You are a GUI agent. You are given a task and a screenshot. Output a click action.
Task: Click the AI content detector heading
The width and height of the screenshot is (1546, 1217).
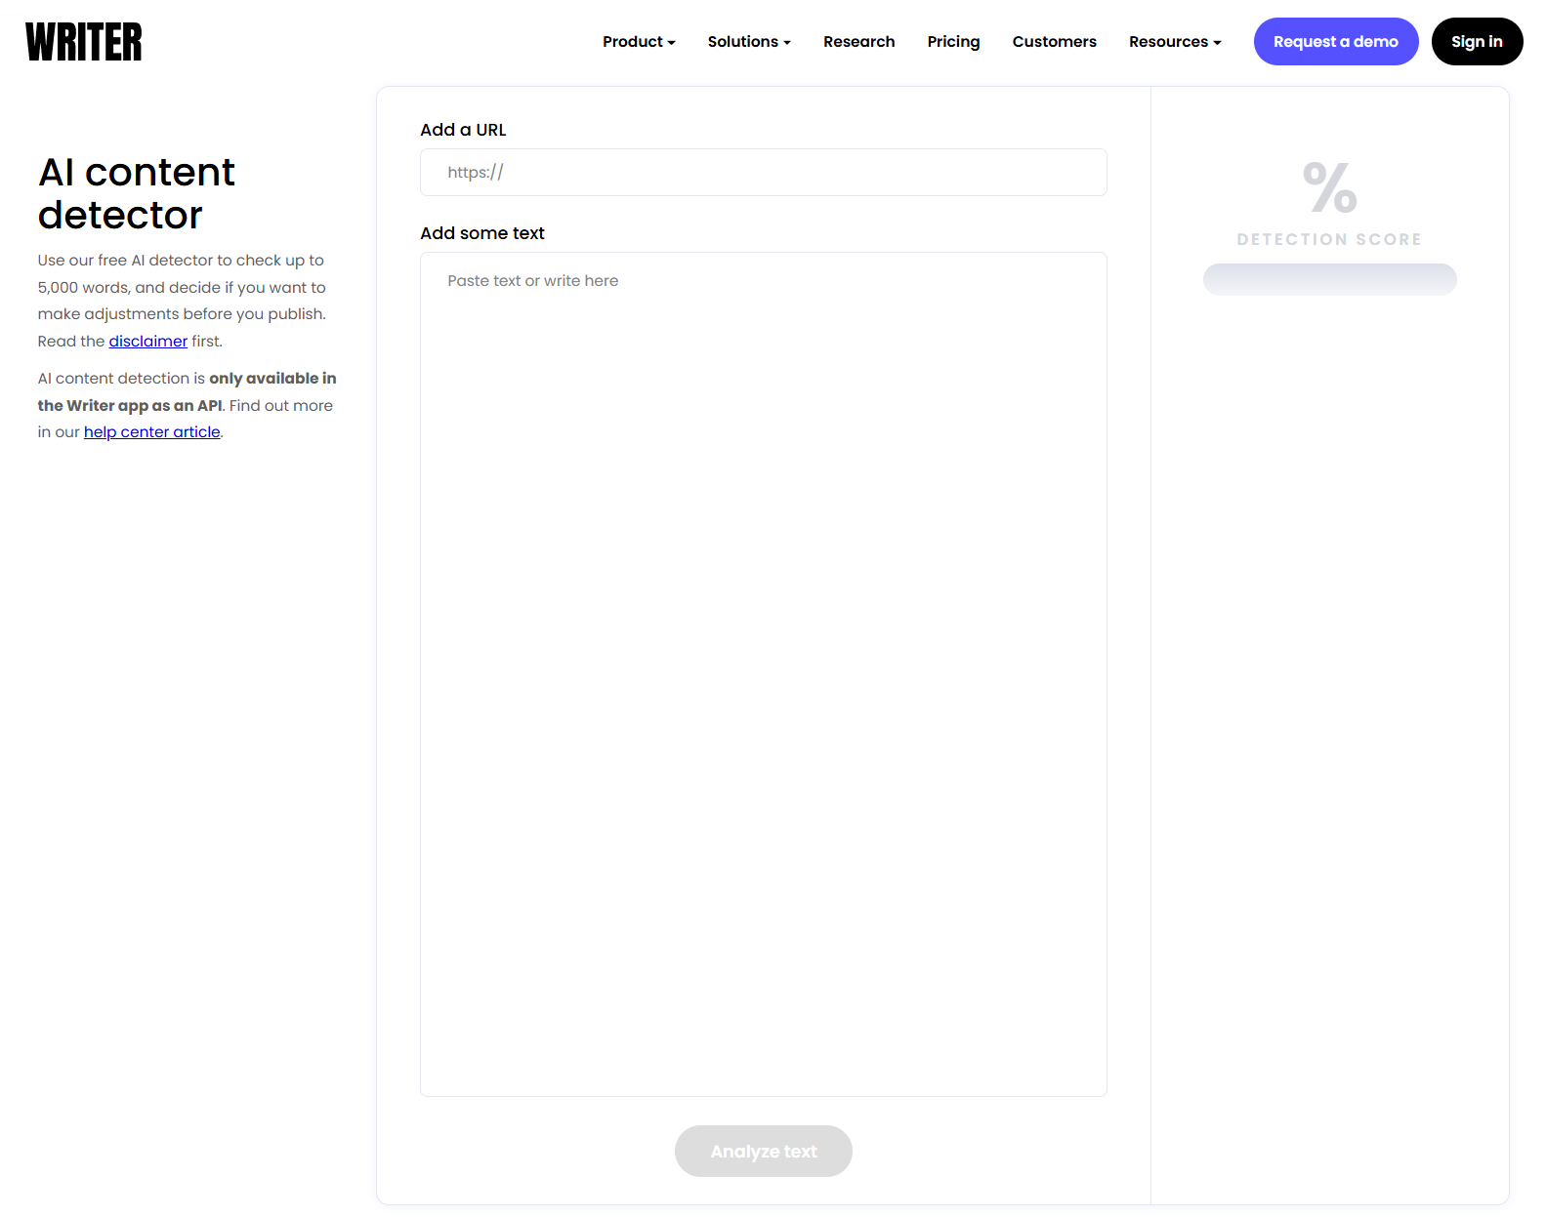coord(136,193)
